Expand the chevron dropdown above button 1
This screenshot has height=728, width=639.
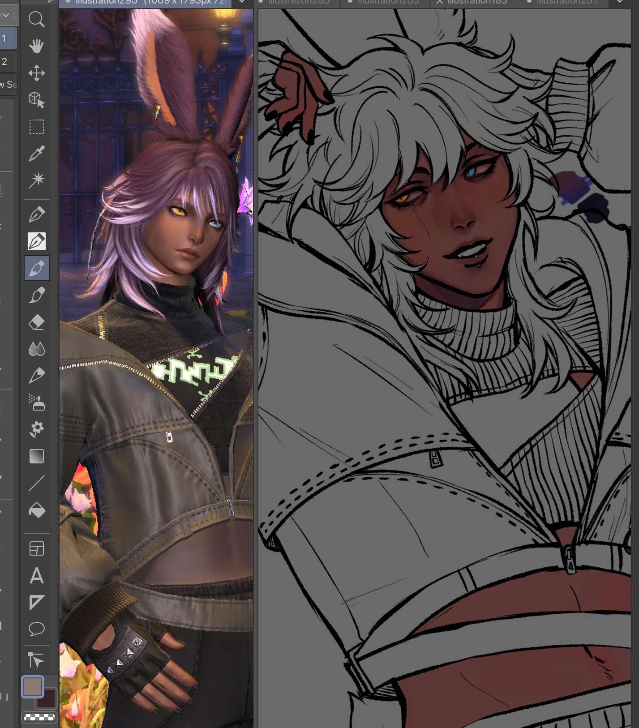click(6, 15)
